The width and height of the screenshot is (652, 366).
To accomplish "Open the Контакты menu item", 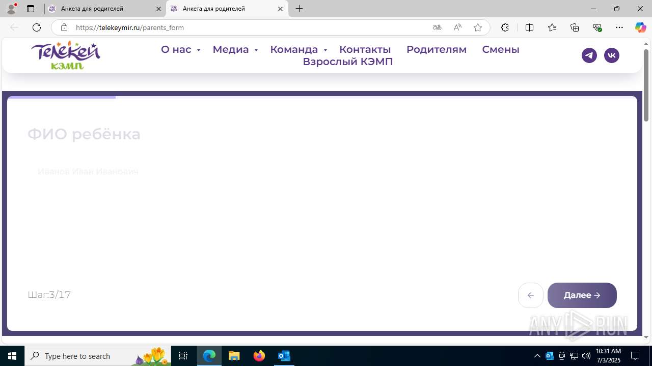I will [x=365, y=49].
